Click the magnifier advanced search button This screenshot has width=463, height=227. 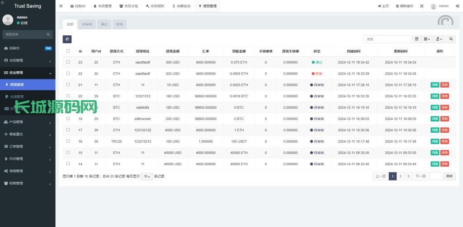pos(451,39)
